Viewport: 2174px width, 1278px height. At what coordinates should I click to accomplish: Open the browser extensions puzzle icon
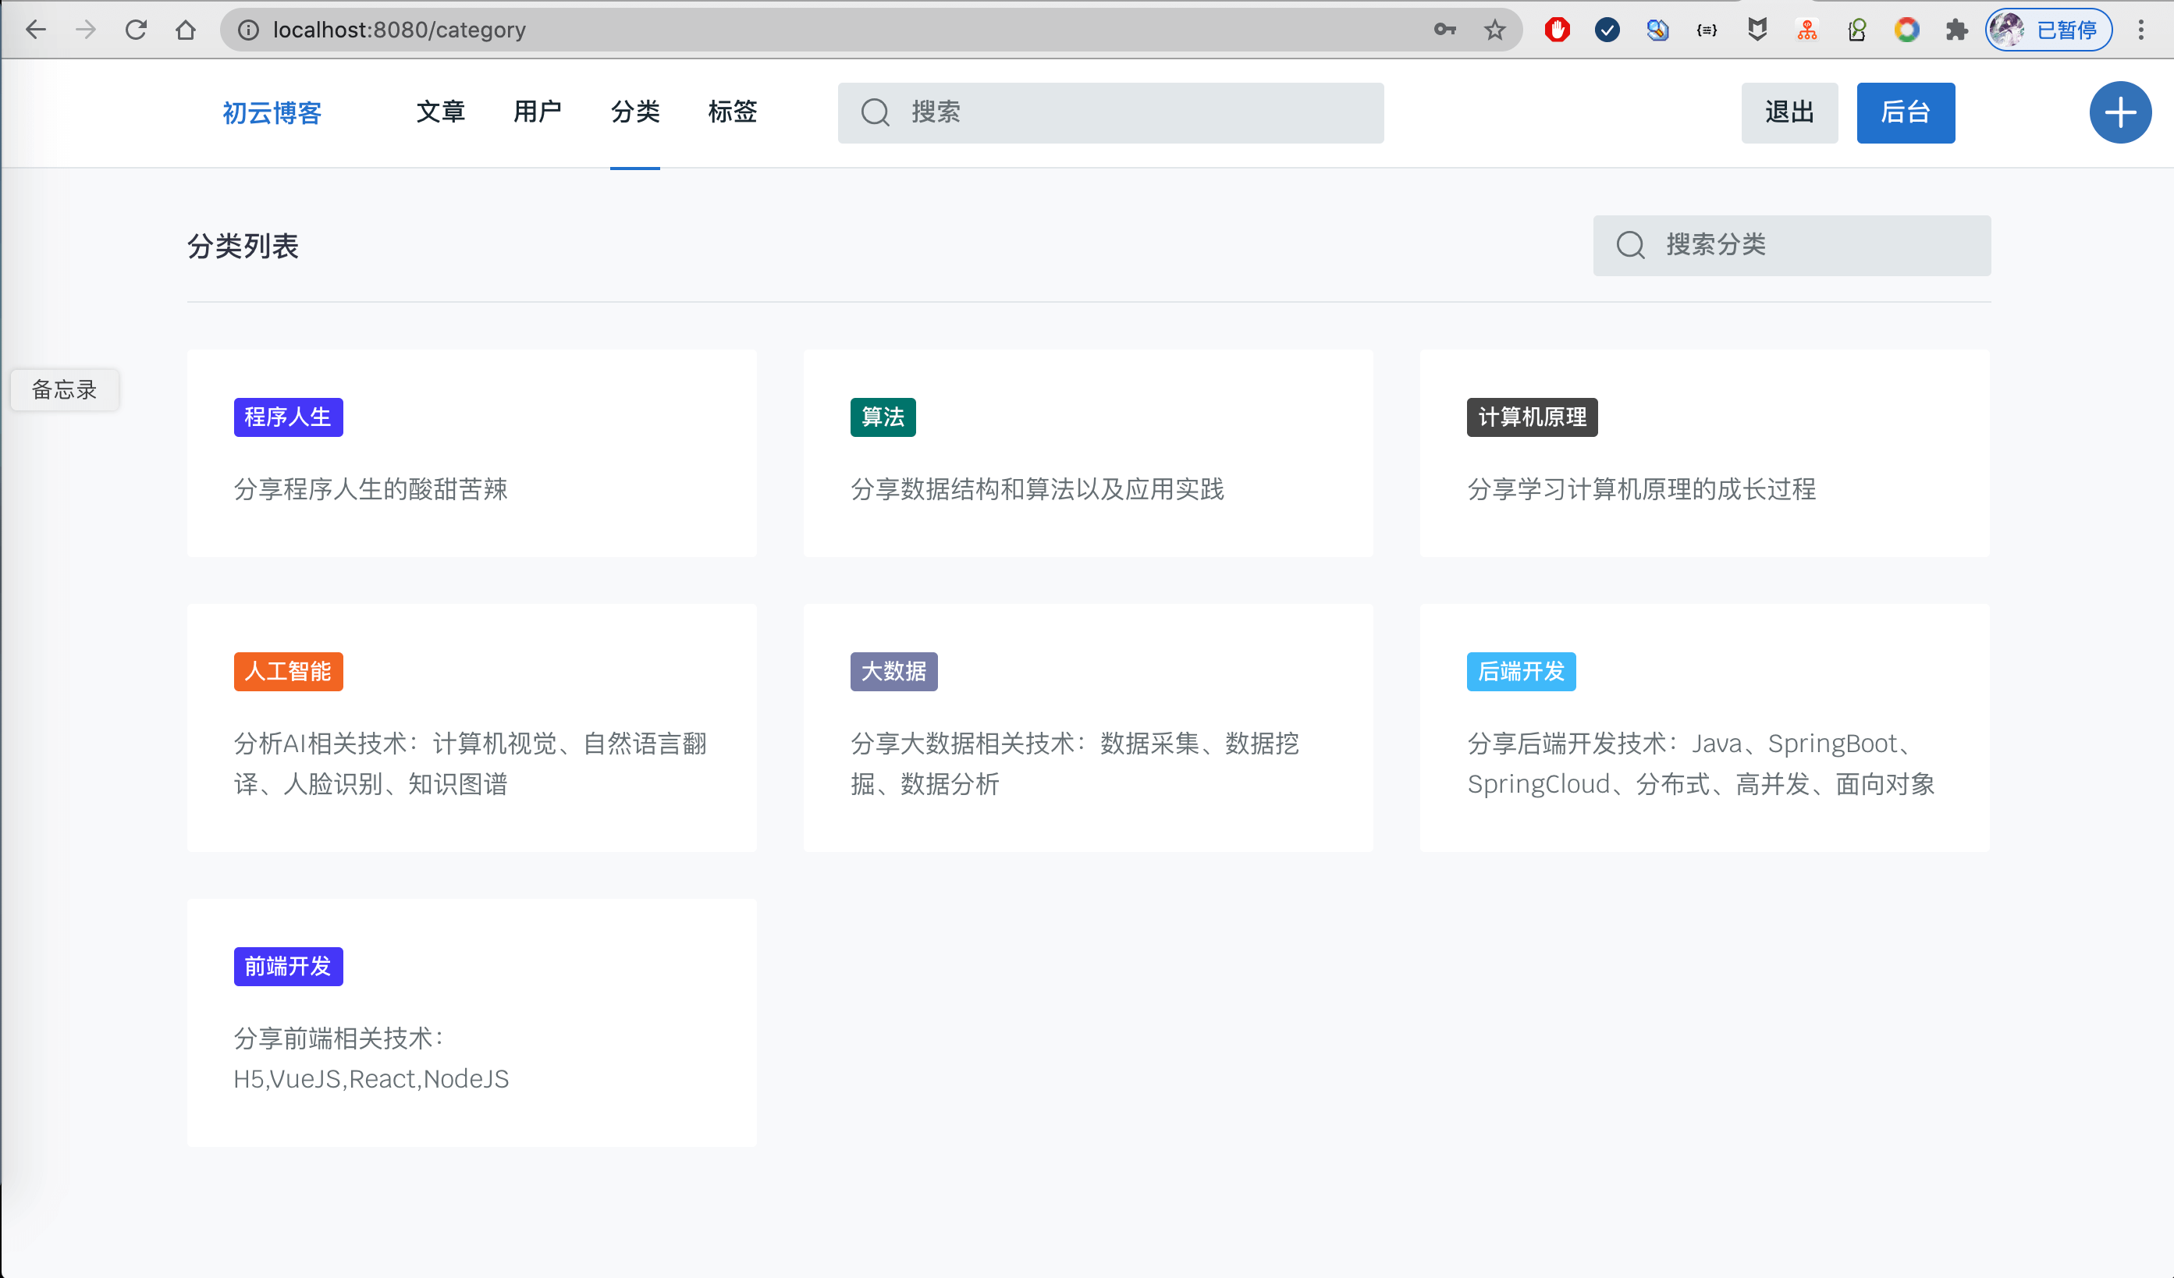pos(1956,30)
